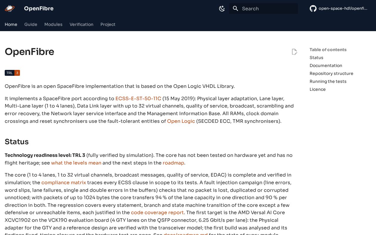Switch to the Home tab
Viewport: 376px width, 235px height.
click(x=11, y=24)
